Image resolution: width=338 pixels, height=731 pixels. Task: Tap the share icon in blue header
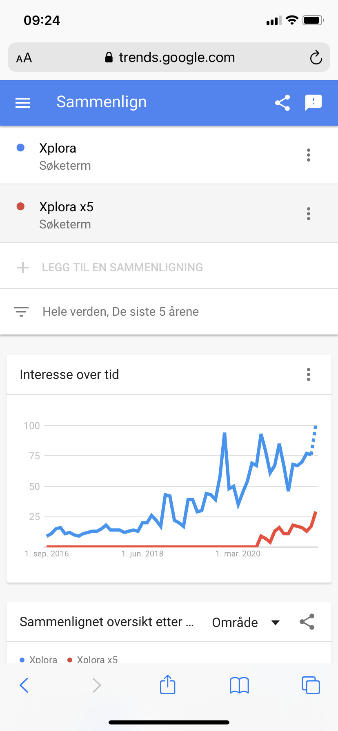tap(282, 103)
